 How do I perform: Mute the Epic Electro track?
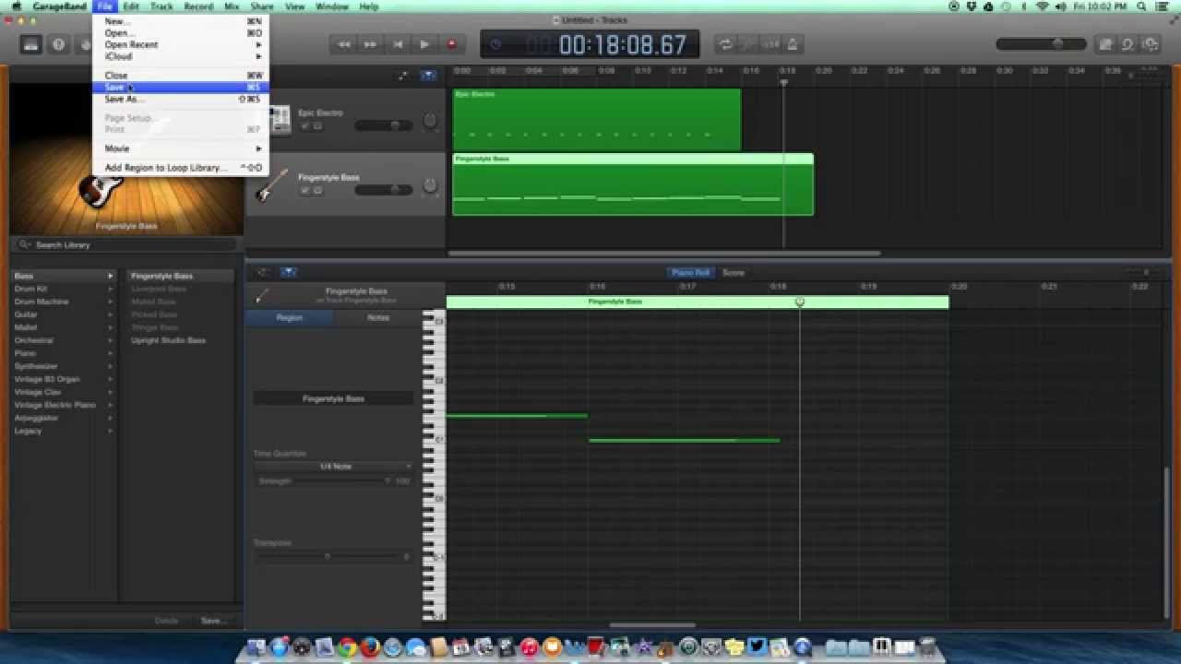pos(305,125)
